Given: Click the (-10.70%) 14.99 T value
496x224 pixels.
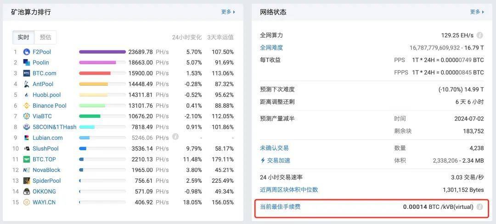Looking at the screenshot, I should coord(461,90).
